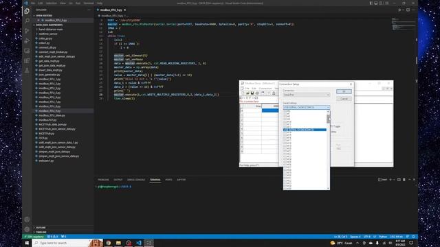Expand the hand-distance-main folder
This screenshot has height=247, width=440.
pyautogui.click(x=50, y=30)
